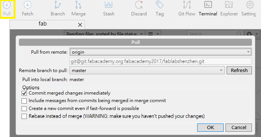Enable Include messages from commits being merged
261x137 pixels.
[x=24, y=101]
